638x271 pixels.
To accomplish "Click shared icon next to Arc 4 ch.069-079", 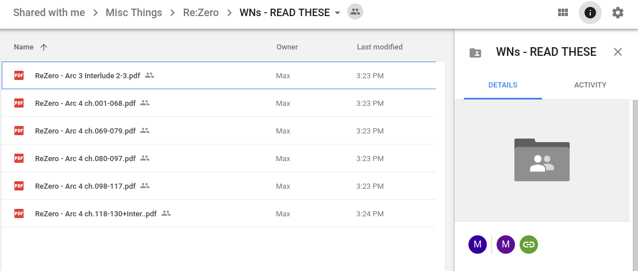I will click(x=145, y=131).
